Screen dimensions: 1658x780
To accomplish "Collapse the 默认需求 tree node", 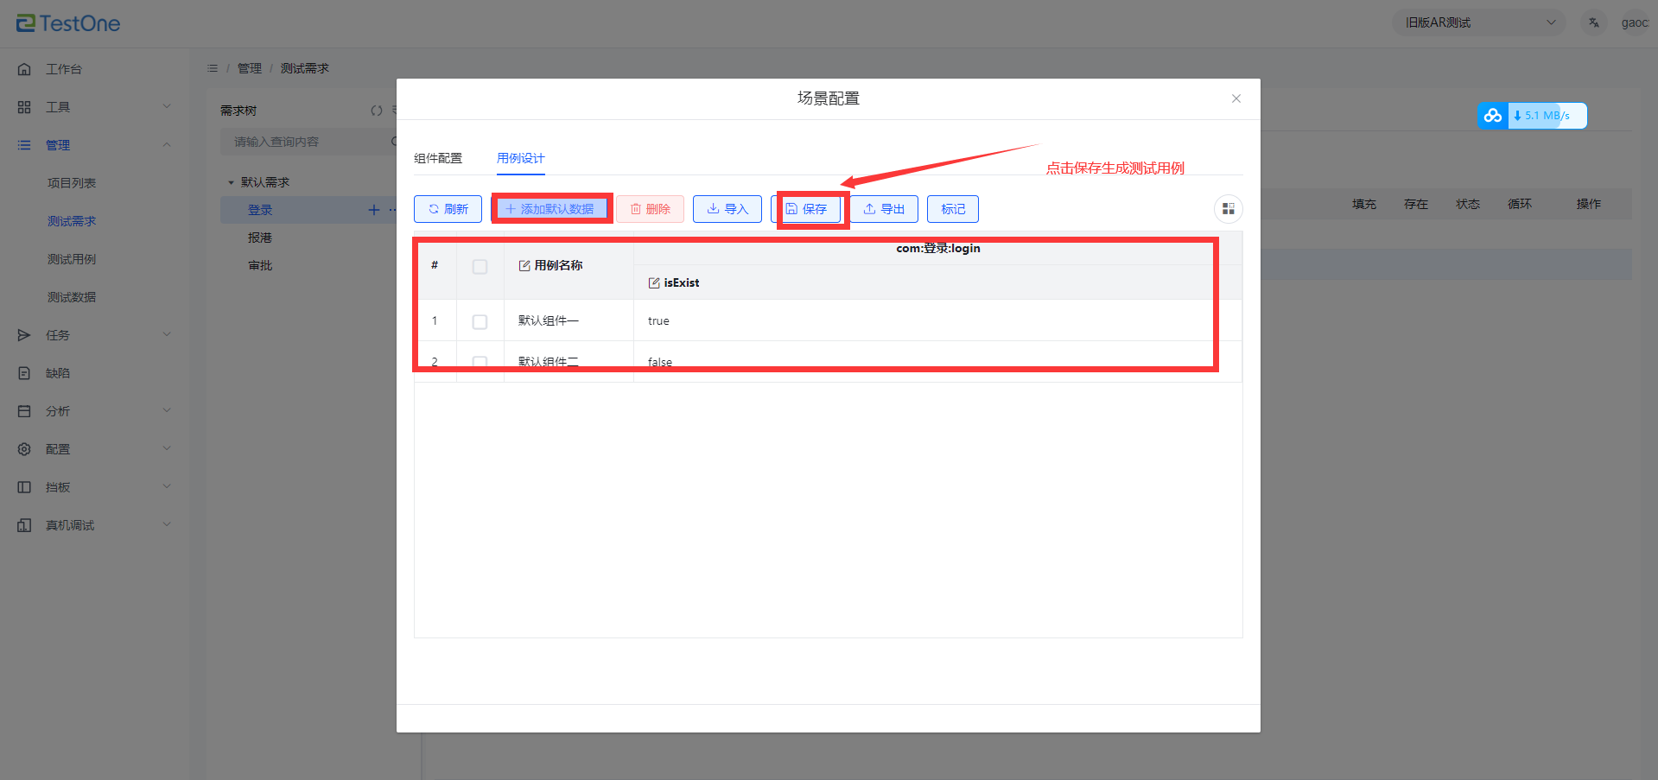I will 231,182.
